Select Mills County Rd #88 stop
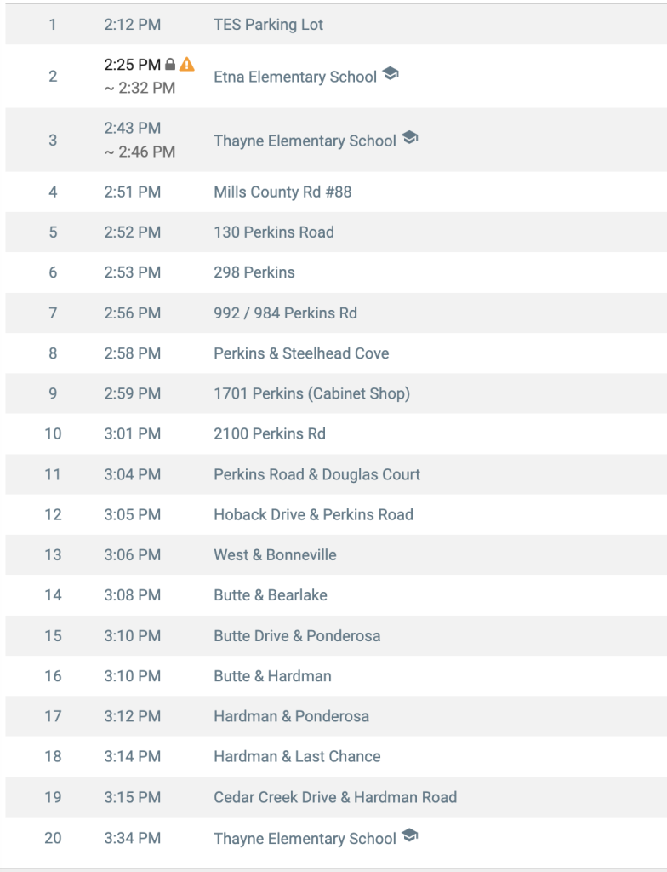Image resolution: width=667 pixels, height=872 pixels. point(336,192)
